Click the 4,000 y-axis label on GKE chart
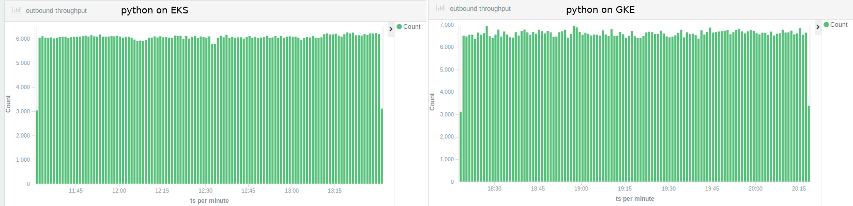This screenshot has height=206, width=853. coord(447,92)
